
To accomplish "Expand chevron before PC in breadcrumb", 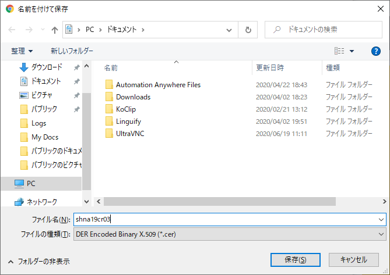I will point(79,30).
